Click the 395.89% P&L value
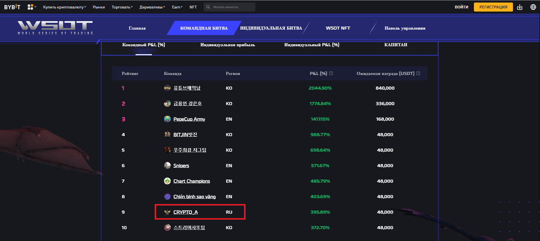The height and width of the screenshot is (241, 540). point(320,212)
